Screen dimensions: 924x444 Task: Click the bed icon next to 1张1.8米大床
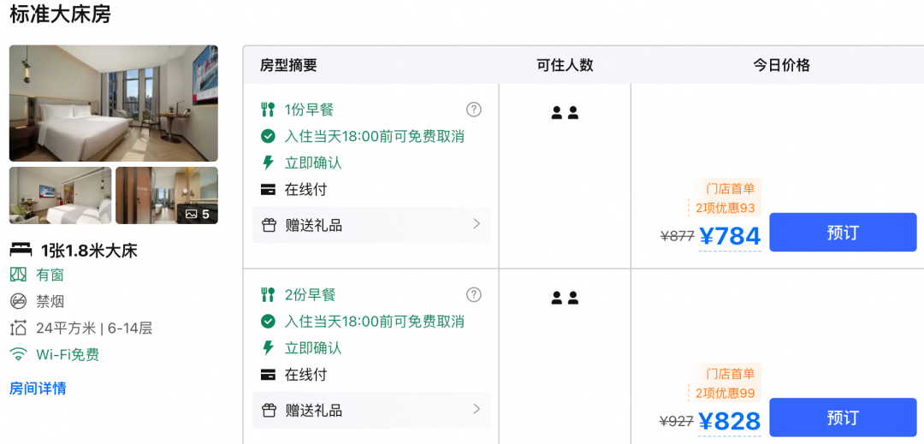(21, 251)
